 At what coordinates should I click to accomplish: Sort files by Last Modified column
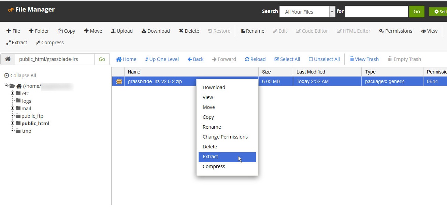(311, 72)
